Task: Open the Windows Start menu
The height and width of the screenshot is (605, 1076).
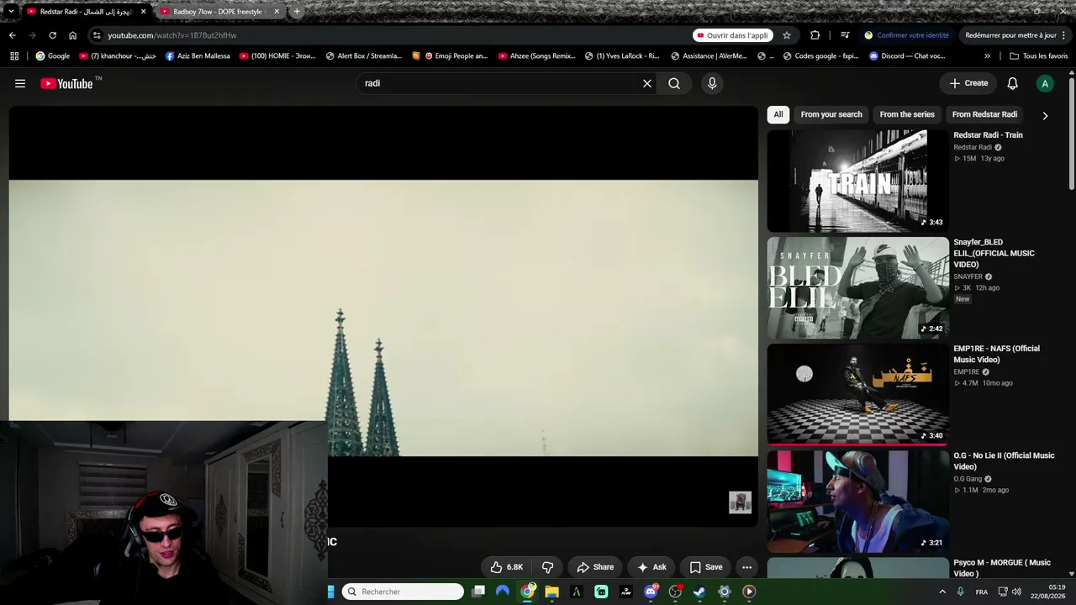Action: [x=331, y=592]
